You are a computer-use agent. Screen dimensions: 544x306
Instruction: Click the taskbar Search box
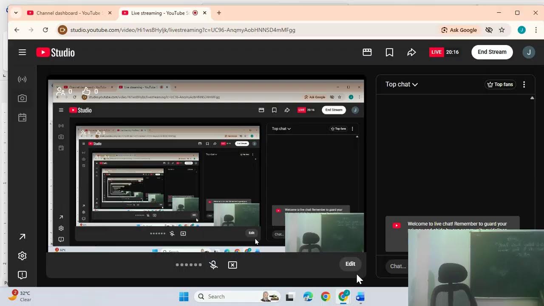(x=237, y=297)
